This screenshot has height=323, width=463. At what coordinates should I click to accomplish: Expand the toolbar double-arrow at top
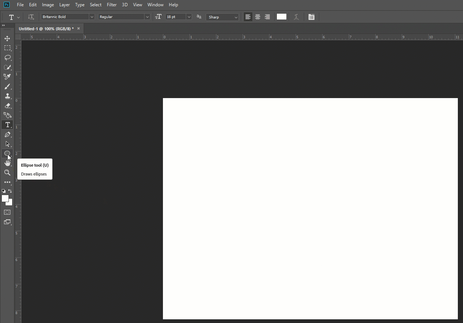[3, 25]
